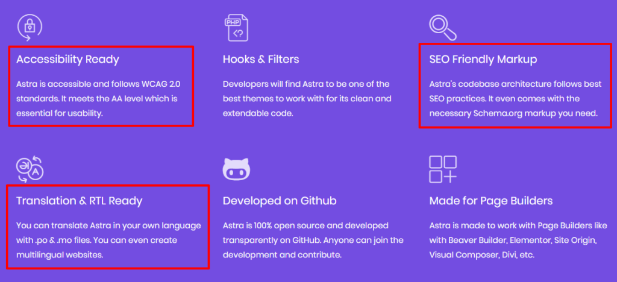Screen dimensions: 617x282
Task: Select the Developed on Github heading
Action: coord(280,201)
